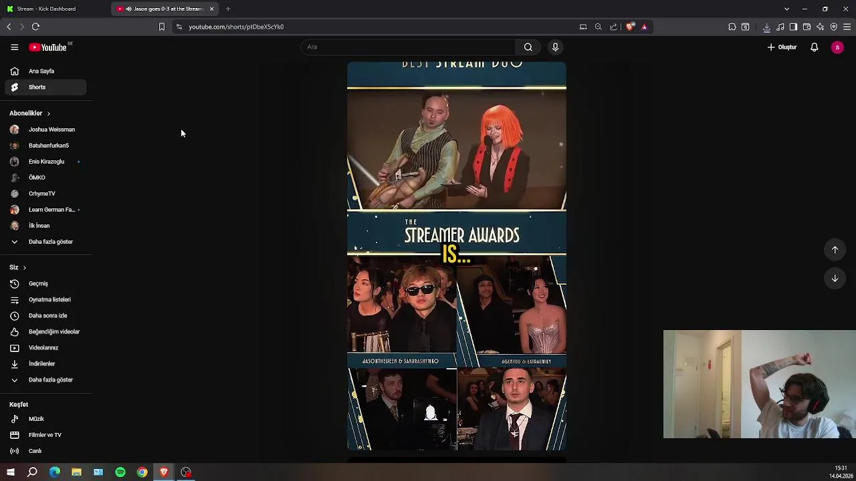The width and height of the screenshot is (856, 481).
Task: Expand the Siz section
Action: point(18,267)
